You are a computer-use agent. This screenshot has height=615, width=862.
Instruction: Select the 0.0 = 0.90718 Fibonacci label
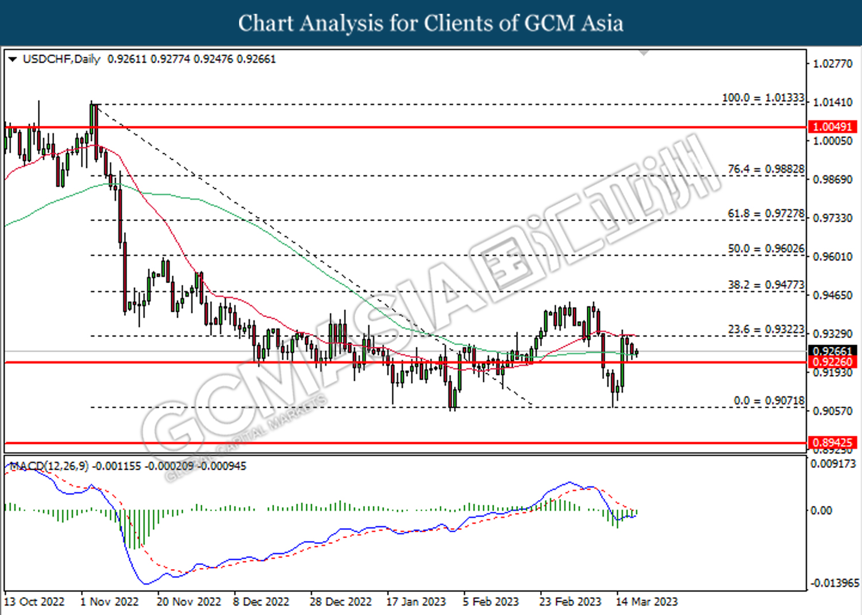point(769,401)
